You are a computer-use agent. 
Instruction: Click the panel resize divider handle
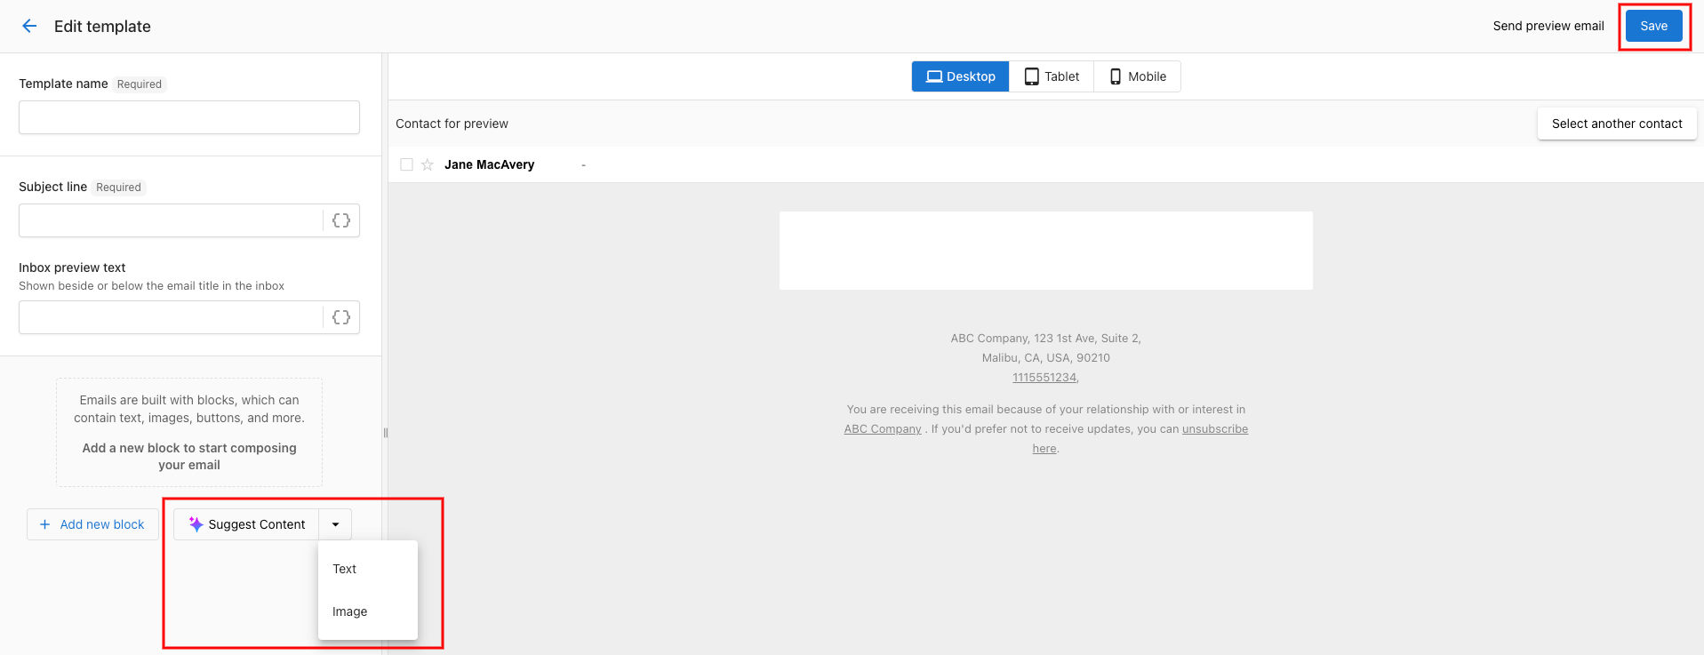(x=386, y=433)
